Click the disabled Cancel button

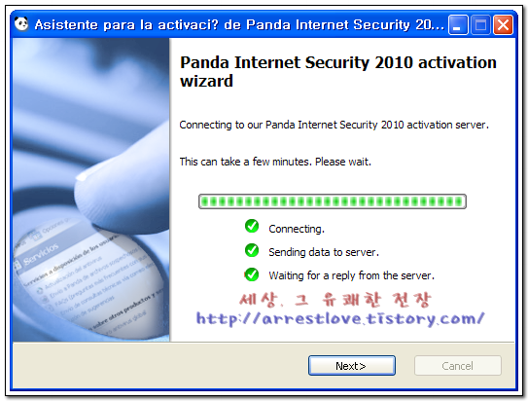(458, 365)
